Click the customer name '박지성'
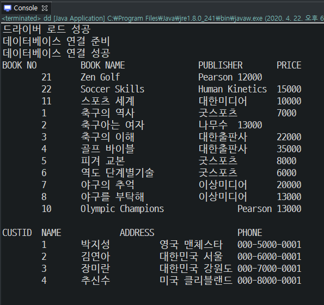Screen dimensions: 324x305 [x=95, y=245]
